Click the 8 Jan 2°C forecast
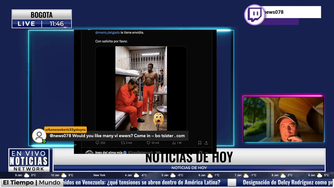Image resolution: width=334 pixels, height=188 pixels. tap(282, 175)
